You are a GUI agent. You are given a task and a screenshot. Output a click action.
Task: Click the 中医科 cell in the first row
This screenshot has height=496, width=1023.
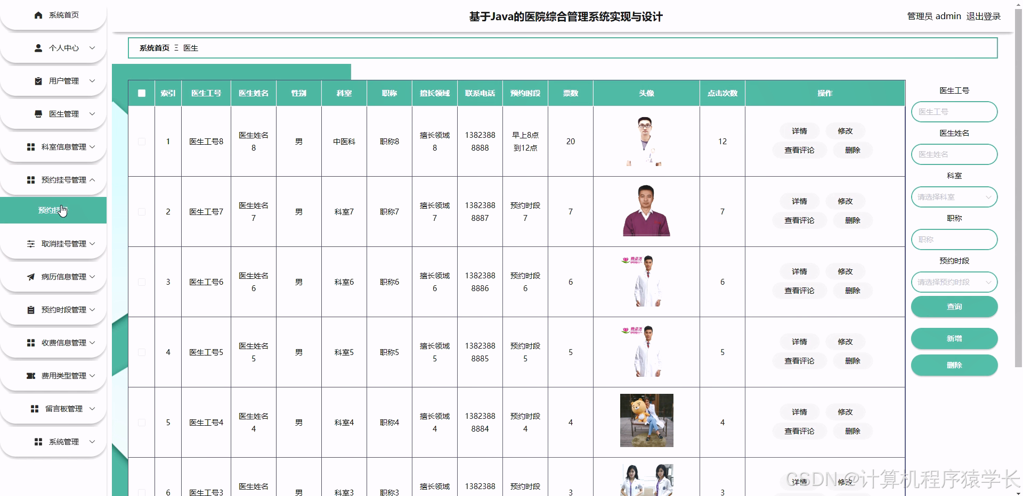pyautogui.click(x=344, y=142)
